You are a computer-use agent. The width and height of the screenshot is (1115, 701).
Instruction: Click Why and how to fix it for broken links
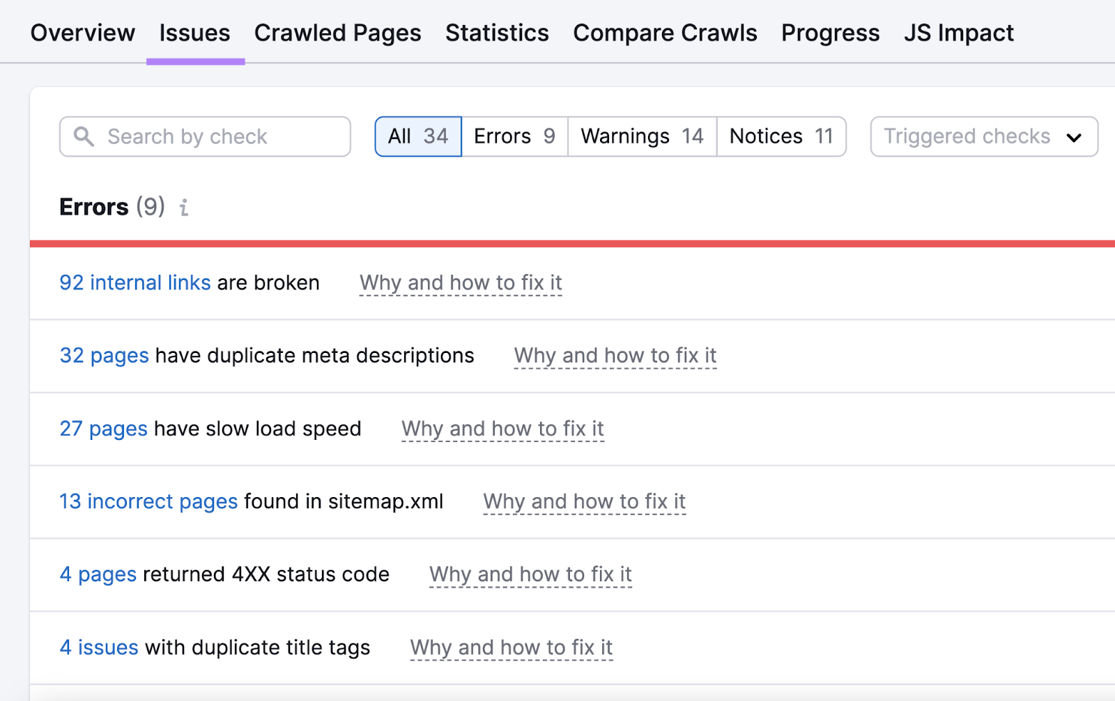pos(461,283)
